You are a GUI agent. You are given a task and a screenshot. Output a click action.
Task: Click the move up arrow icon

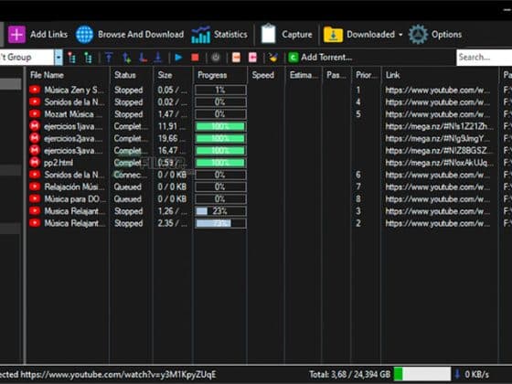[127, 58]
